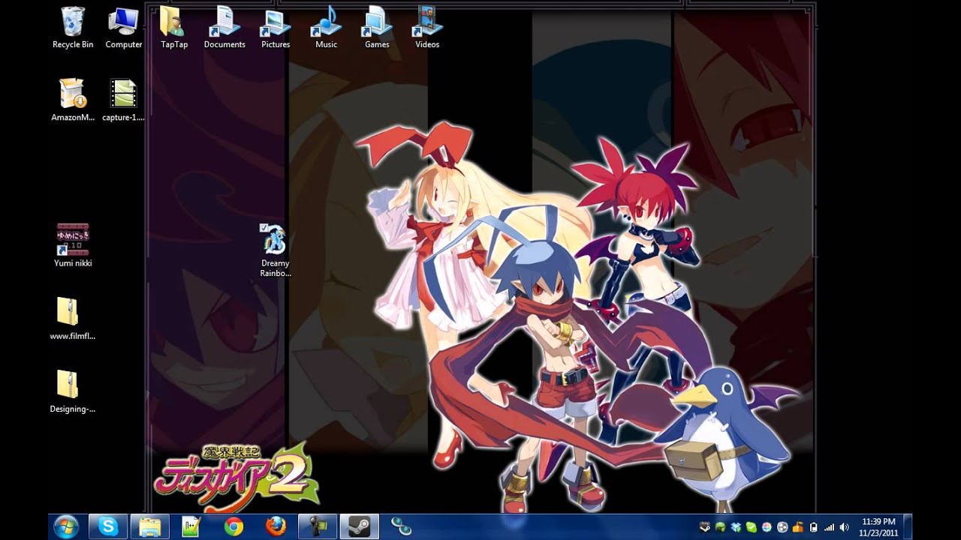
Task: Open the Music library shortcut
Action: (326, 22)
